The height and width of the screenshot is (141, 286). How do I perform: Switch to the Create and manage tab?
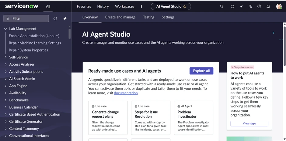point(120,17)
